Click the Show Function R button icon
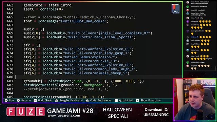This screenshot has height=122, width=217. [x=137, y=100]
